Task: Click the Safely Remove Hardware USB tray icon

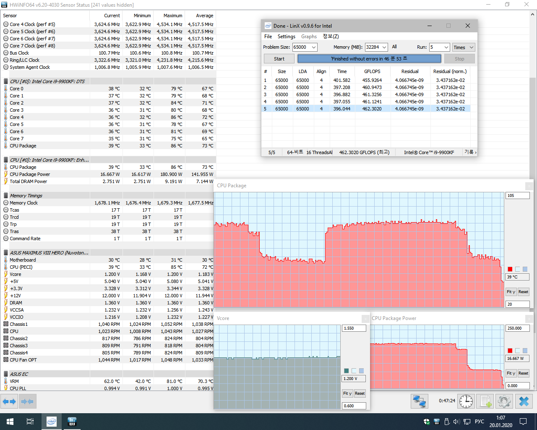Action: click(447, 422)
